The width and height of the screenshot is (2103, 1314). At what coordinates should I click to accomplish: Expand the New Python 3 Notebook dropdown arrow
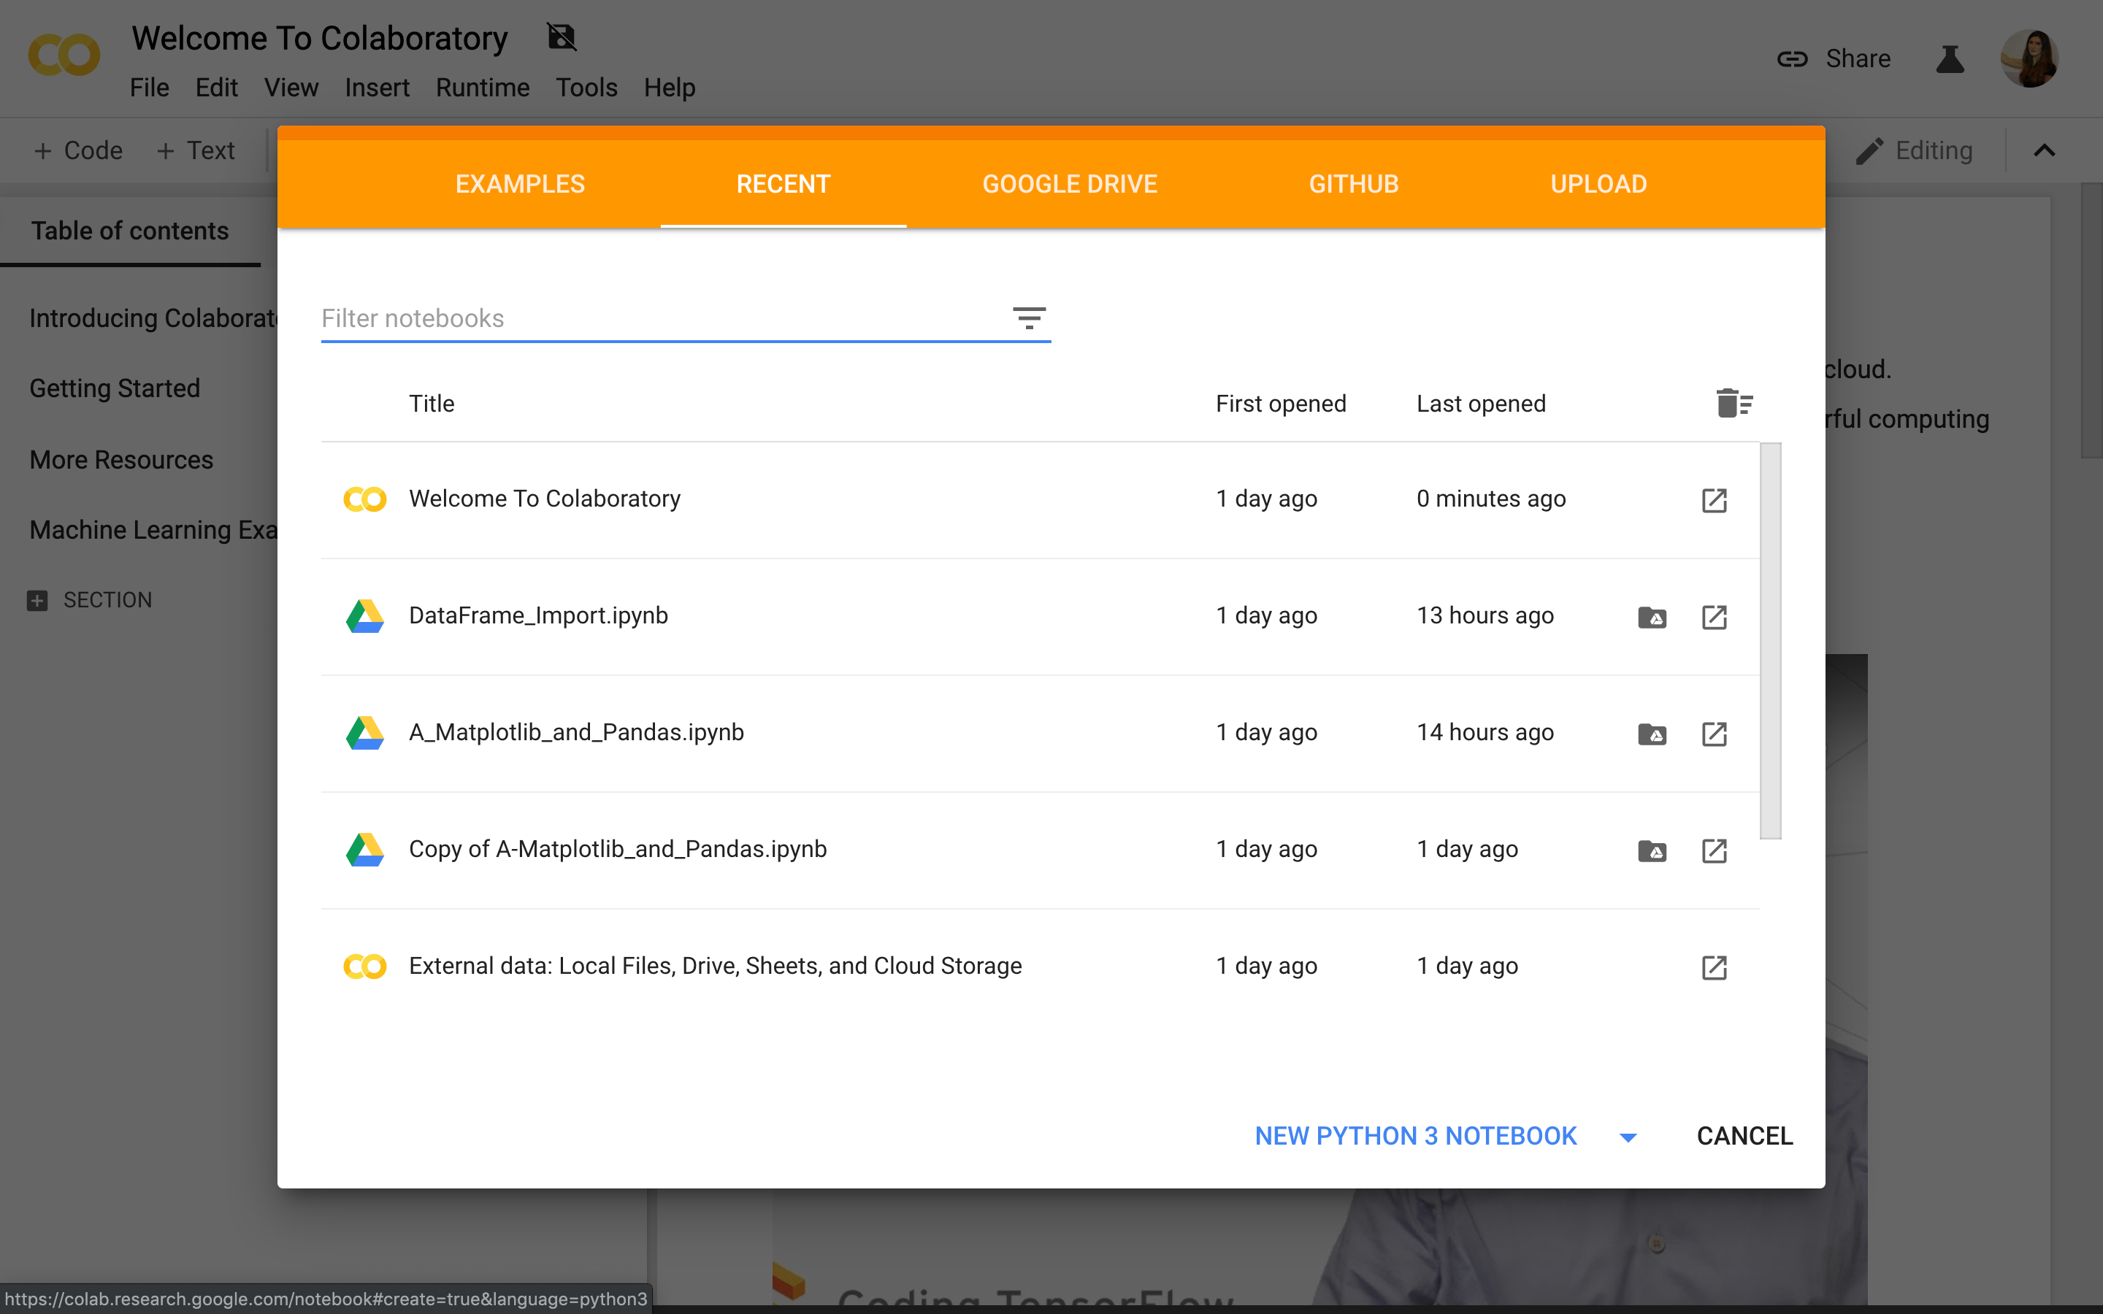pyautogui.click(x=1628, y=1137)
